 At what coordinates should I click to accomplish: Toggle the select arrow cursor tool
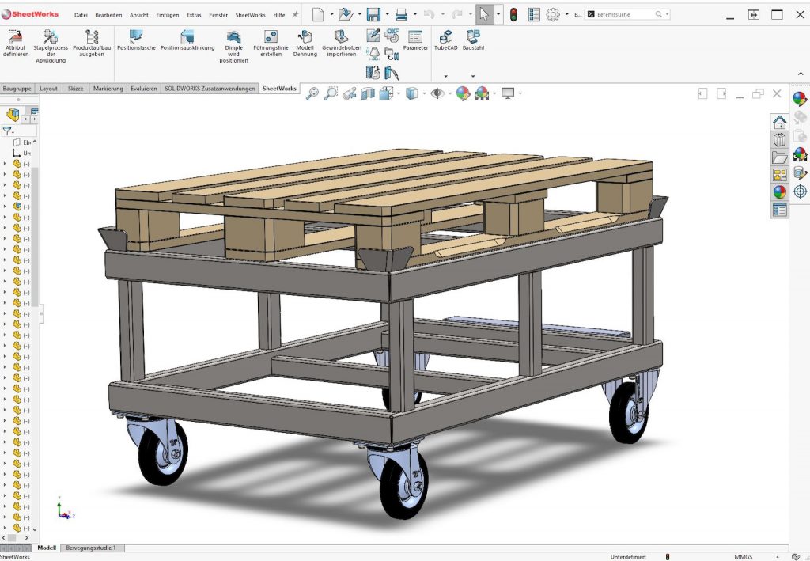(484, 14)
